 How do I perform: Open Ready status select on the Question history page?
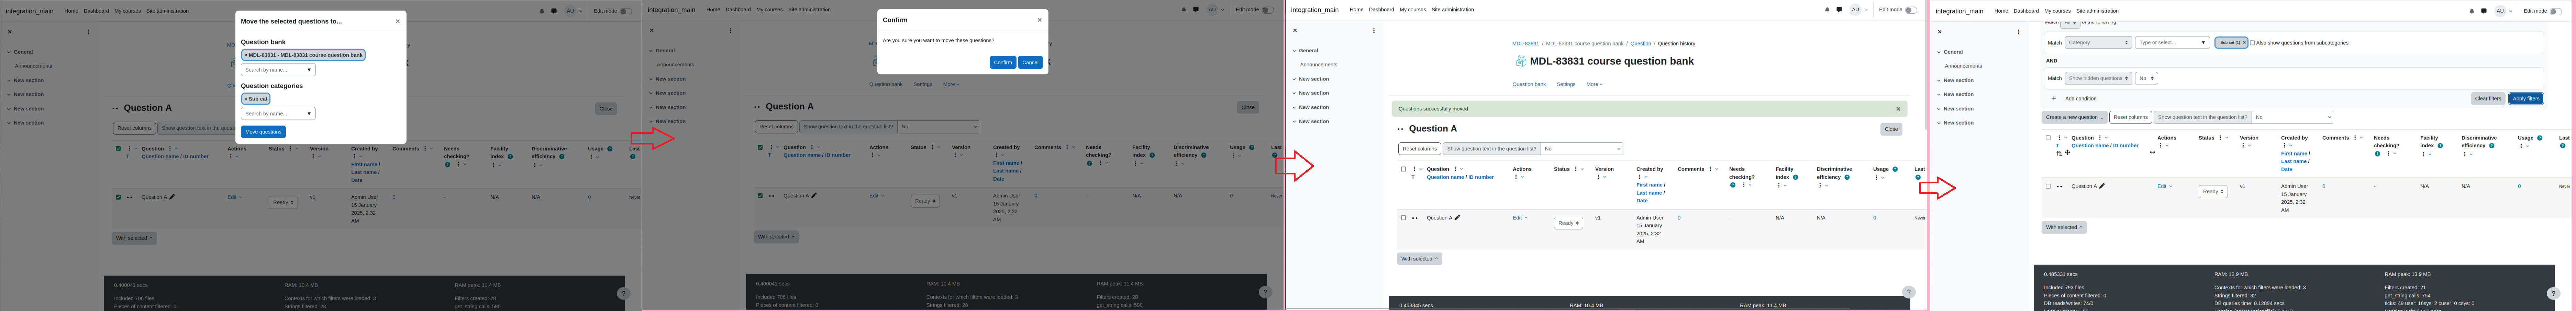[x=1568, y=223]
